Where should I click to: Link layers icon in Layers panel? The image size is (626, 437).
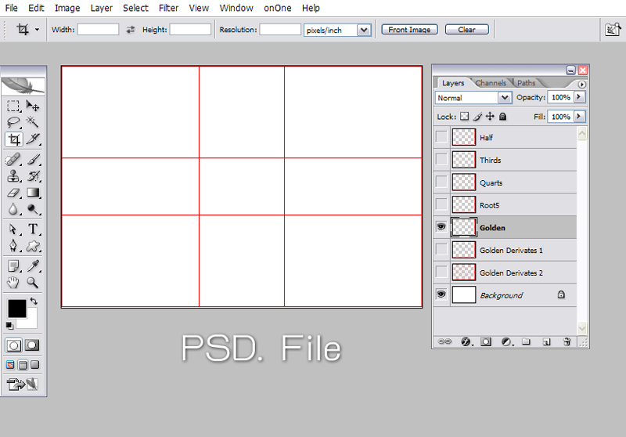click(444, 341)
